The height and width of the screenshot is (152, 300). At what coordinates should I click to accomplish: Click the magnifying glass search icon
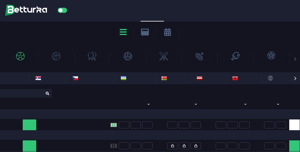pyautogui.click(x=47, y=93)
